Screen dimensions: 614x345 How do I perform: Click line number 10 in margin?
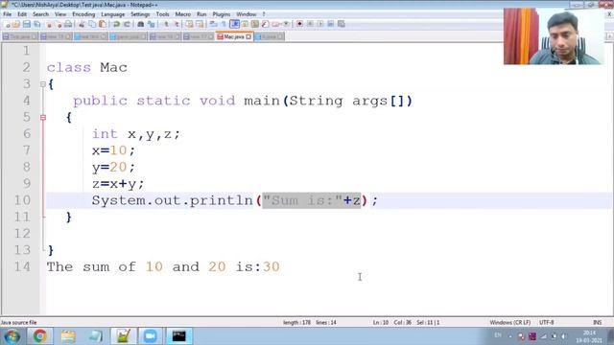[22, 200]
